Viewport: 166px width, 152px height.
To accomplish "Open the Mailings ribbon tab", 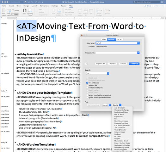I will 55,6.
